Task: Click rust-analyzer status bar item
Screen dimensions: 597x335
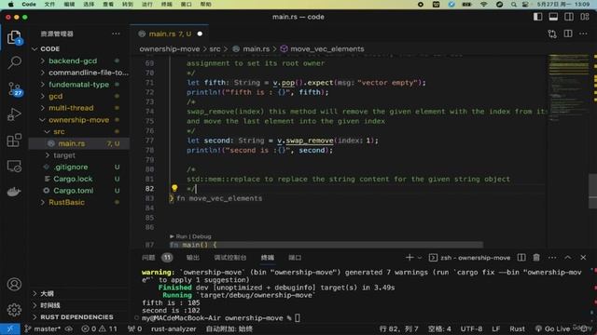Action: (174, 328)
